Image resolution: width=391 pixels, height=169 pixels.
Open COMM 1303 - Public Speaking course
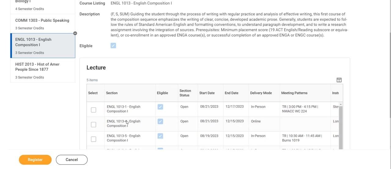click(43, 24)
